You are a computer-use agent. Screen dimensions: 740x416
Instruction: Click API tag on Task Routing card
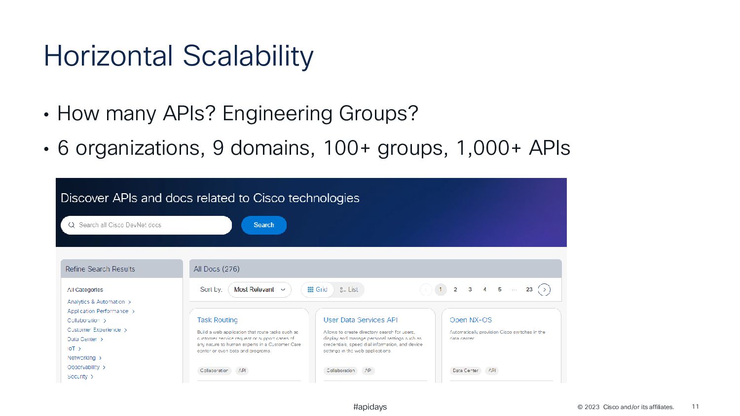click(242, 371)
